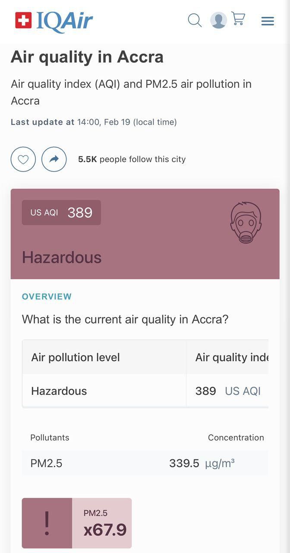Screen dimensions: 290x553
Task: Open the hamburger navigation menu
Action: pos(268,21)
